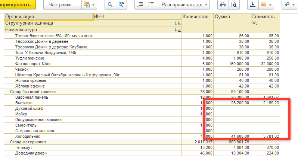
Task: Open the report variants icon
Action: pos(87,4)
